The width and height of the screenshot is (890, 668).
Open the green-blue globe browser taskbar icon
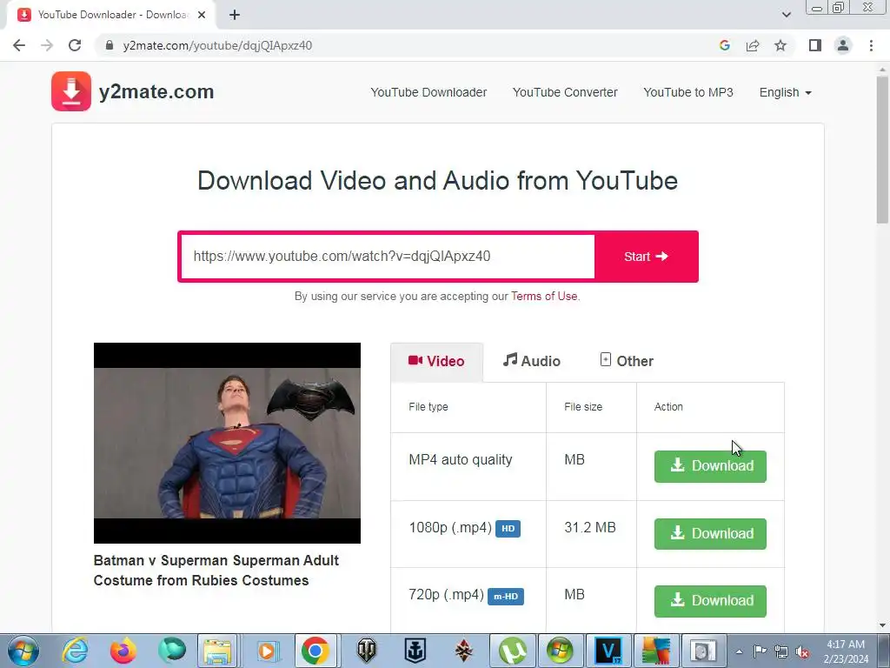click(x=171, y=651)
